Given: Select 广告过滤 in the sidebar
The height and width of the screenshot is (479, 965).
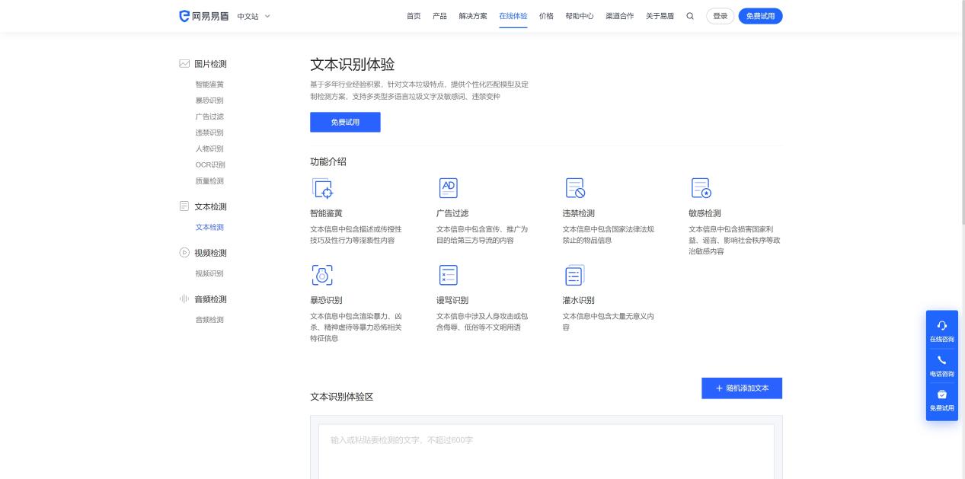Looking at the screenshot, I should click(x=209, y=117).
